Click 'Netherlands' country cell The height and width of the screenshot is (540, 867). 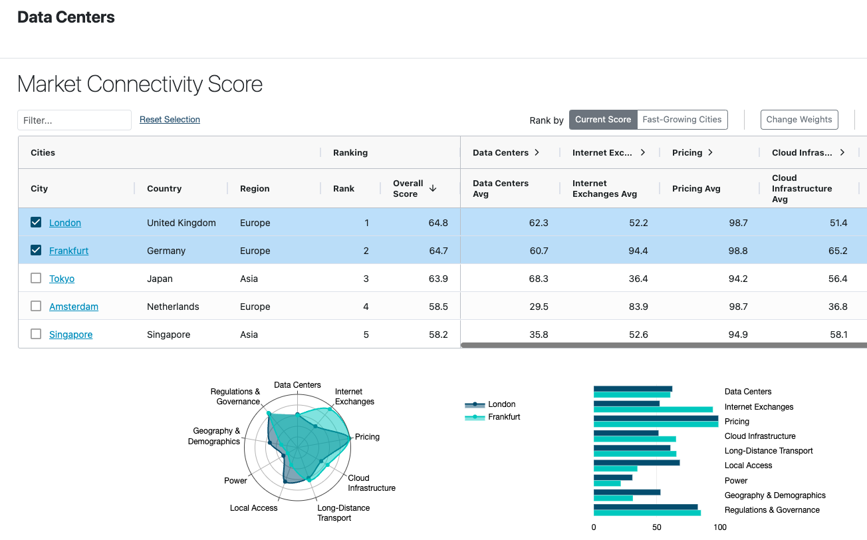point(173,307)
